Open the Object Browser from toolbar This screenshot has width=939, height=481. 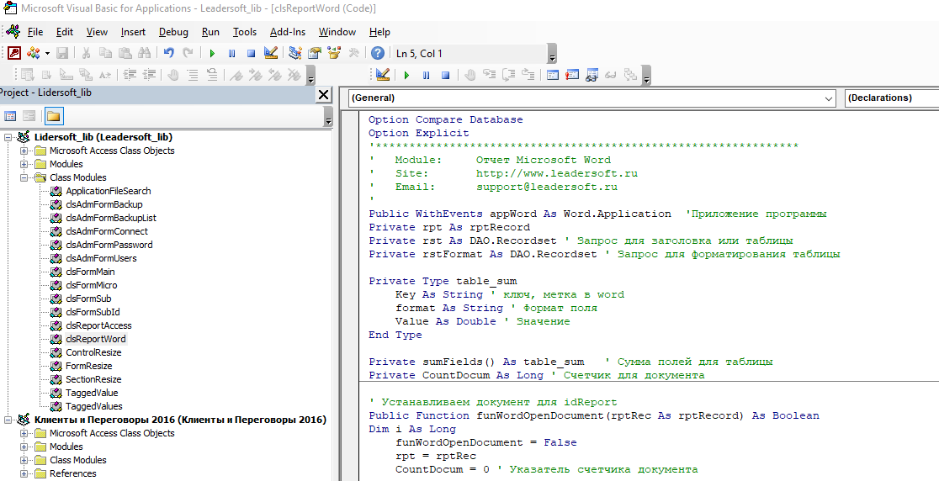point(334,53)
